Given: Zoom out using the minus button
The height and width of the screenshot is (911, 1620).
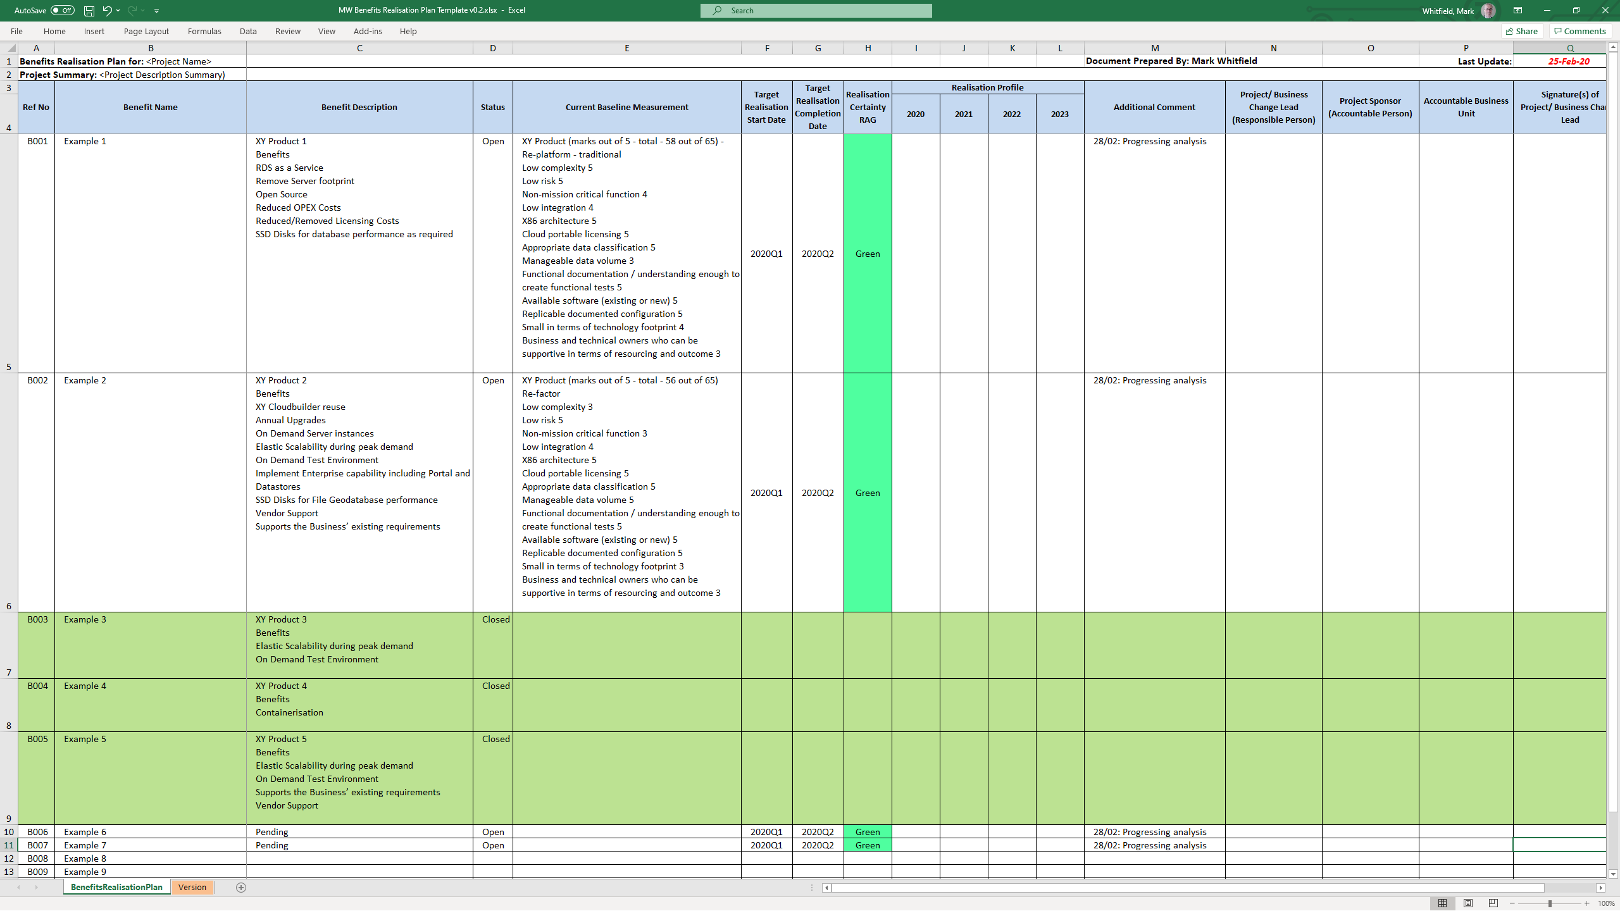Looking at the screenshot, I should click(1512, 903).
